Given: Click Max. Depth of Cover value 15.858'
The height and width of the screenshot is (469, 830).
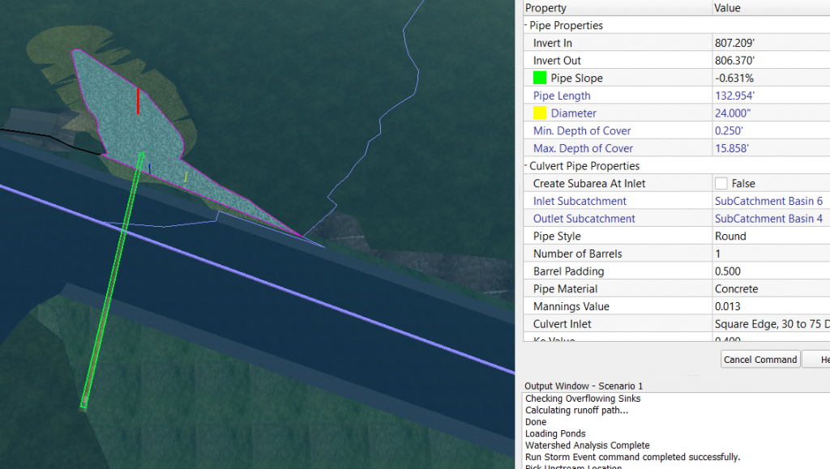Looking at the screenshot, I should (x=732, y=148).
